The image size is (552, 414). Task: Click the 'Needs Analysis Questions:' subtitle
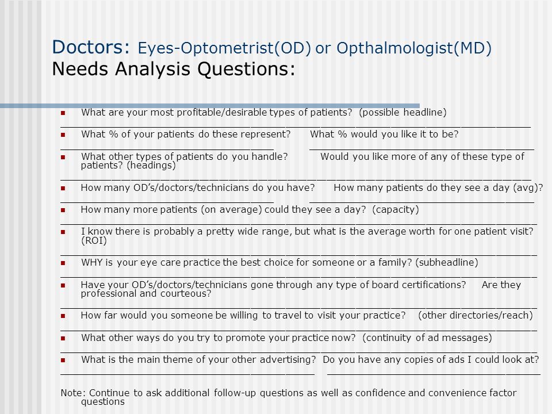tap(174, 68)
